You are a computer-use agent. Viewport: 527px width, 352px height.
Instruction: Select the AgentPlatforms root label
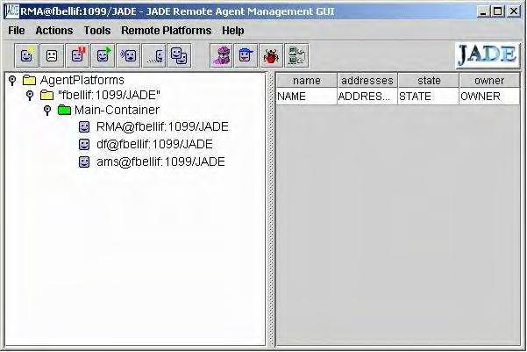82,80
